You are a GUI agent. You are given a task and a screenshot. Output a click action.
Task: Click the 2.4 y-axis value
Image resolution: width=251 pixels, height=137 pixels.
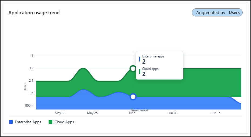click(31, 81)
